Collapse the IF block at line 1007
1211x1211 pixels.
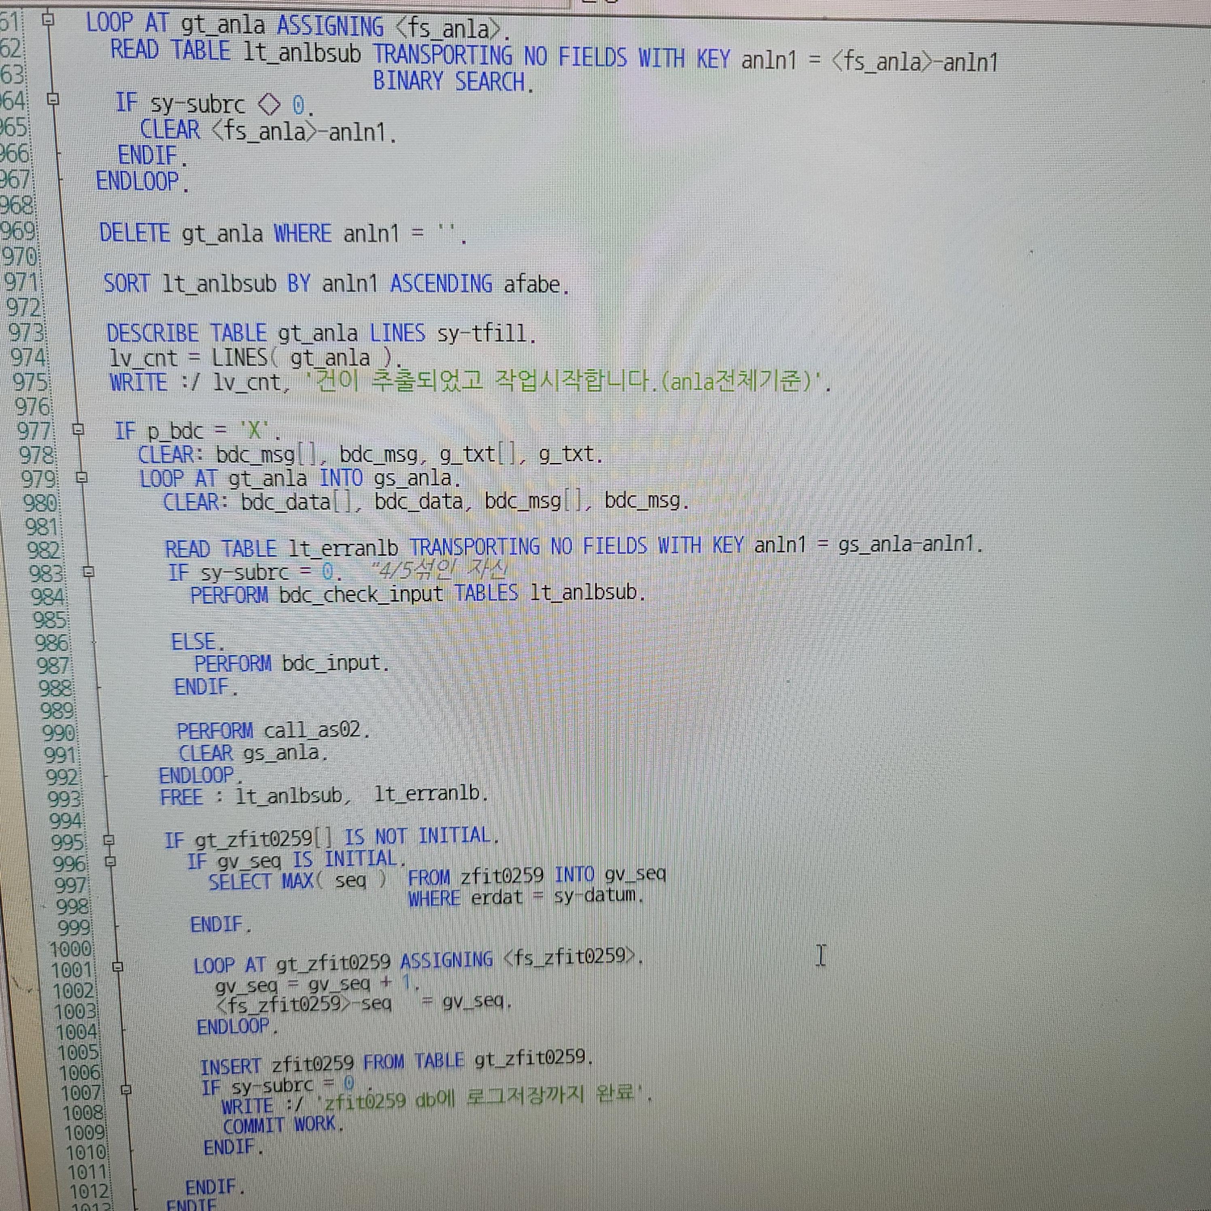(125, 1090)
